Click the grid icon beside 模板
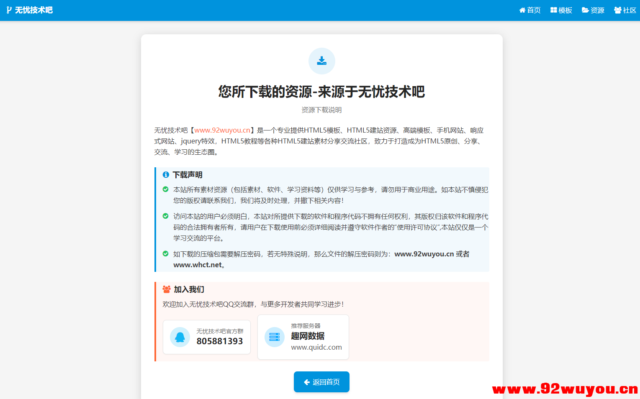This screenshot has height=399, width=640. click(x=553, y=10)
